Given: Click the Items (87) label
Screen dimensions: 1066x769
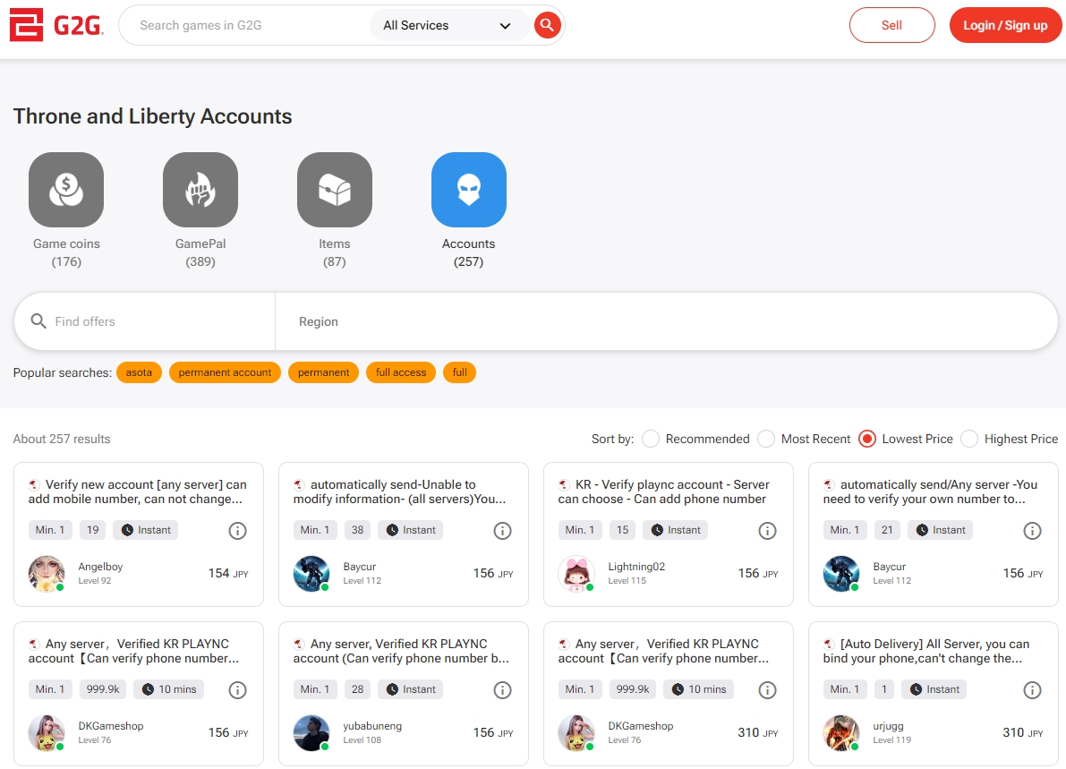Looking at the screenshot, I should point(335,252).
